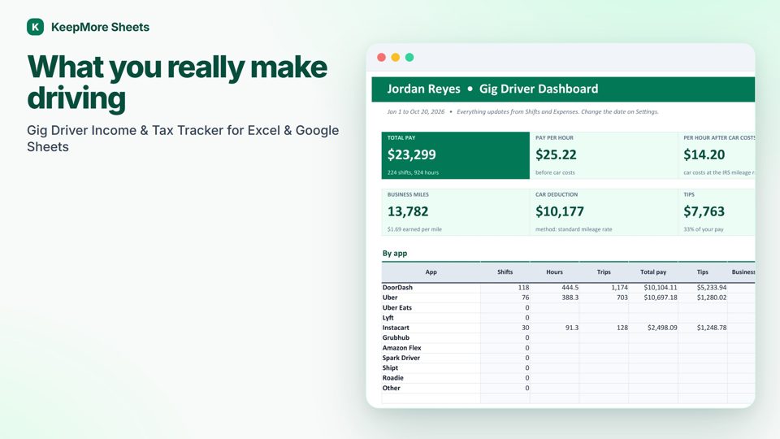Image resolution: width=780 pixels, height=439 pixels.
Task: Click DoorDash shifts cell 118
Action: 505,287
